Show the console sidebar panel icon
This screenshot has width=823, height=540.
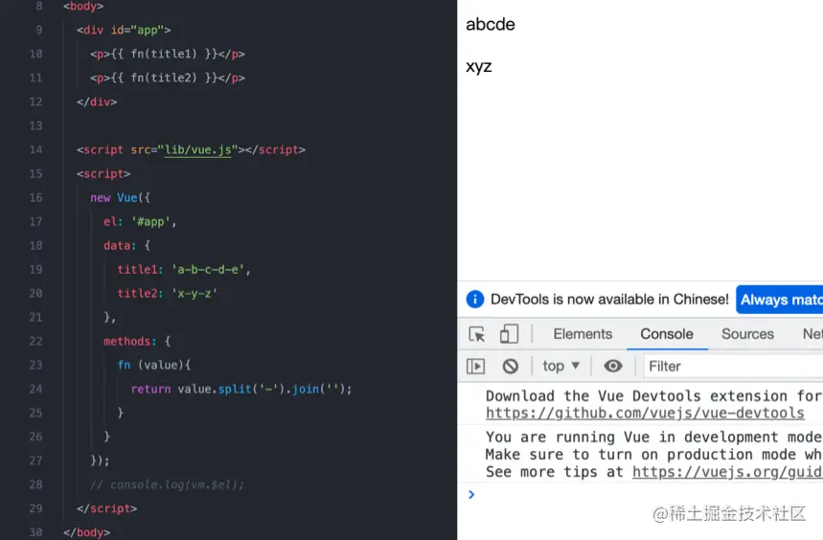point(475,366)
